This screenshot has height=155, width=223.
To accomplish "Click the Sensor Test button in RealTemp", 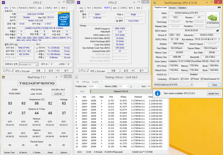I will pos(9,153).
